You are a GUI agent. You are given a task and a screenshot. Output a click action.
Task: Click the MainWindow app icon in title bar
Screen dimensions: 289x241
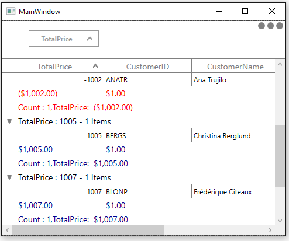(x=11, y=11)
